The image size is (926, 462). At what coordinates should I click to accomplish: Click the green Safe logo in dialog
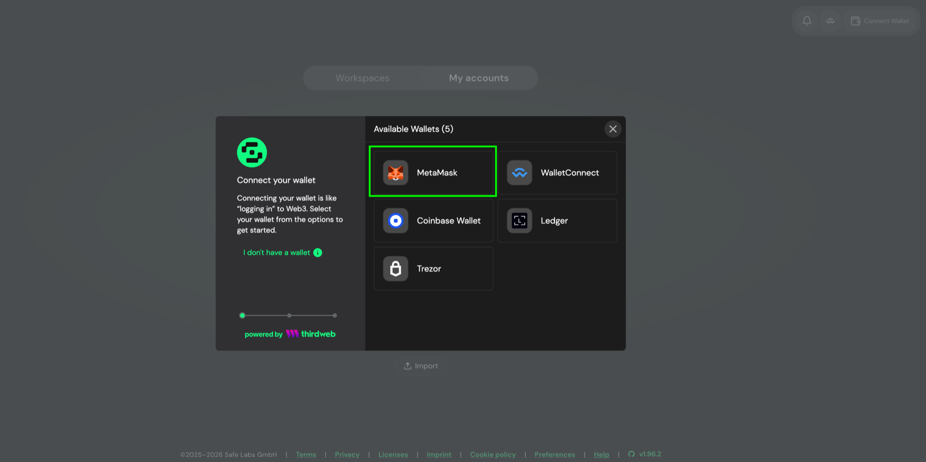pos(252,152)
